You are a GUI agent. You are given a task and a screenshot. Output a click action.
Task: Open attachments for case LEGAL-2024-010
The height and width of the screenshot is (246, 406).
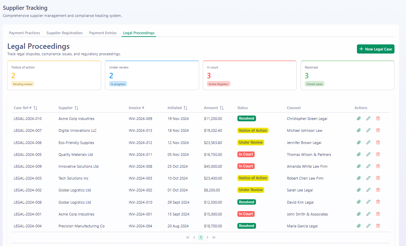pos(359,119)
